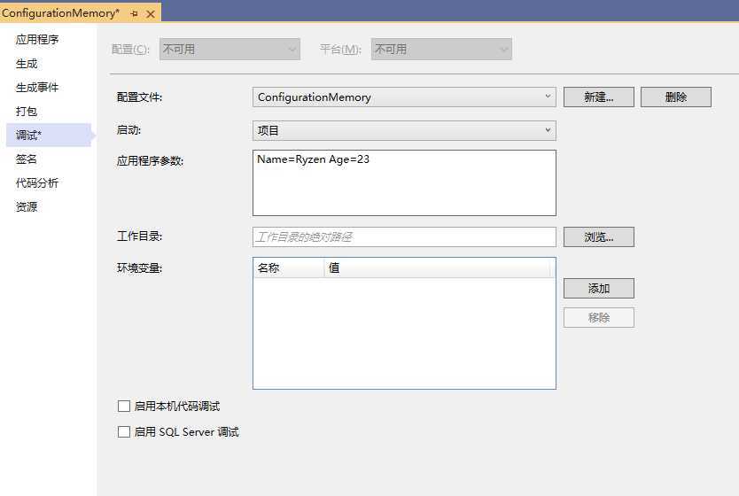The height and width of the screenshot is (496, 739).
Task: Click the 浏览... button
Action: (x=598, y=237)
